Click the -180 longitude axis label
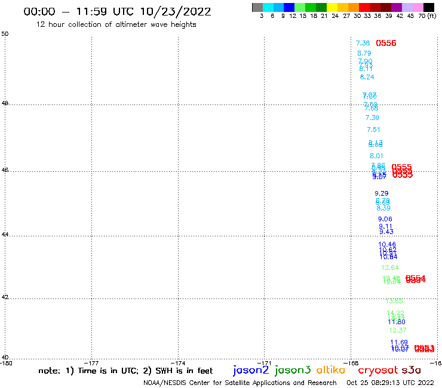The image size is (442, 388). point(6,363)
